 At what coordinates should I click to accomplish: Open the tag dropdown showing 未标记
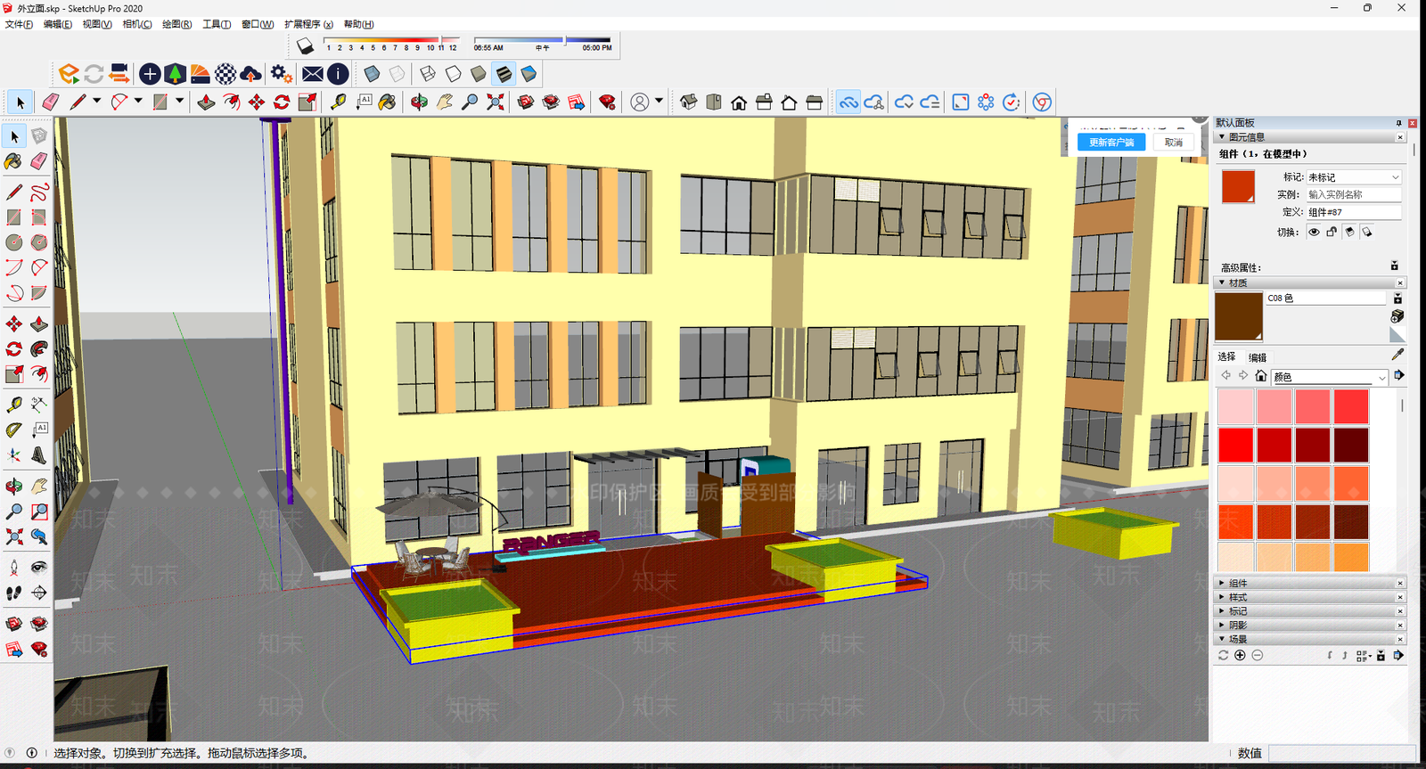1354,177
